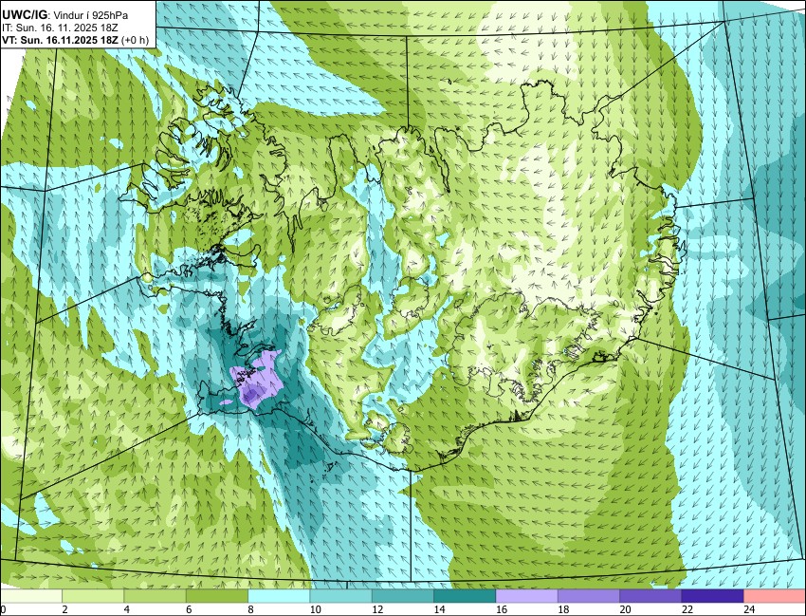806x616 pixels.
Task: Click the legend value '16'
Action: coord(502,609)
